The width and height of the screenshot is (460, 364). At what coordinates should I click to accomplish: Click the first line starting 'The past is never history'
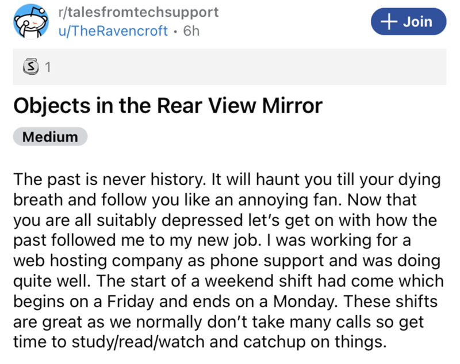[227, 178]
